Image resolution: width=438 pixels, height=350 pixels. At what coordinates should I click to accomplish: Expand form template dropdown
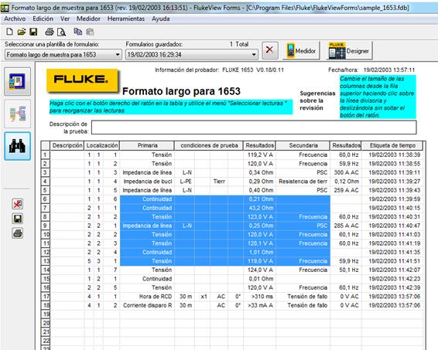tap(118, 55)
